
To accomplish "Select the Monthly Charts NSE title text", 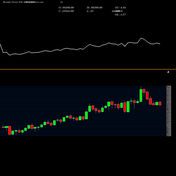I will [13, 2].
